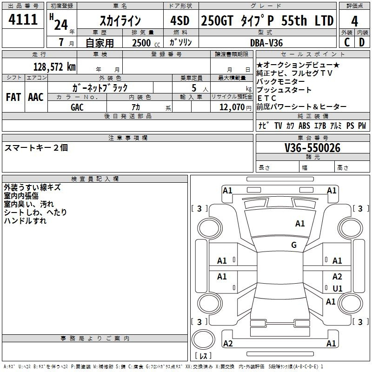The height and width of the screenshot is (372, 372).
Task: Click the lot number 4111
Action: [23, 20]
